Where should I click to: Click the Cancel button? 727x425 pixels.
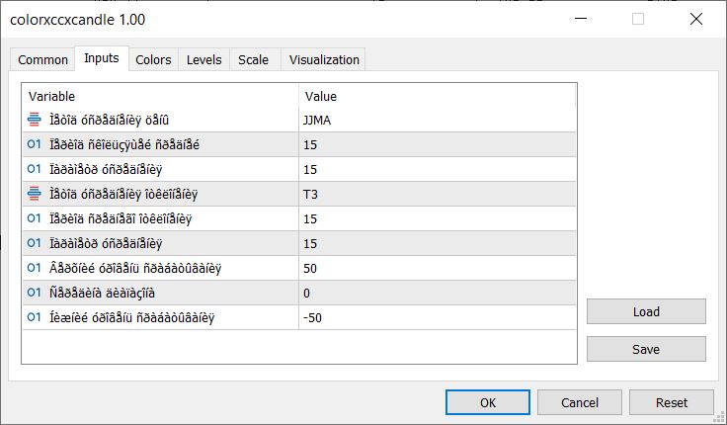point(580,402)
